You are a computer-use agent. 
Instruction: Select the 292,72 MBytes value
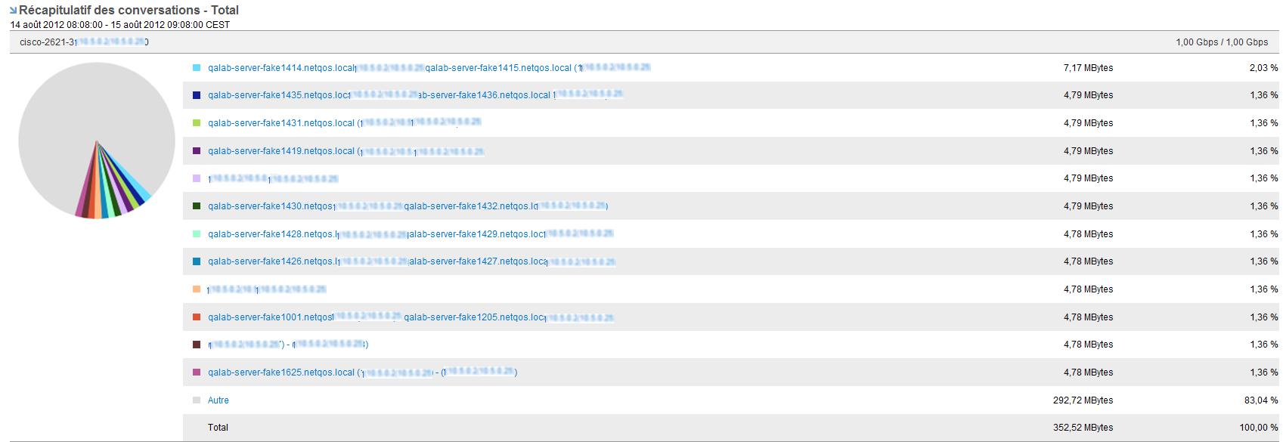(1083, 400)
